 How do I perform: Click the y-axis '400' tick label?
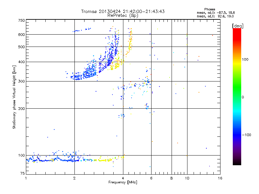pyautogui.click(x=21, y=62)
